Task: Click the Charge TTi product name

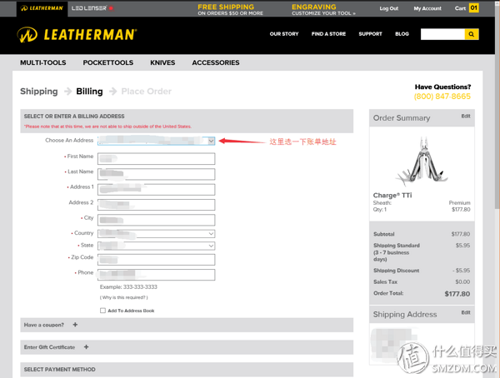Action: pos(392,195)
